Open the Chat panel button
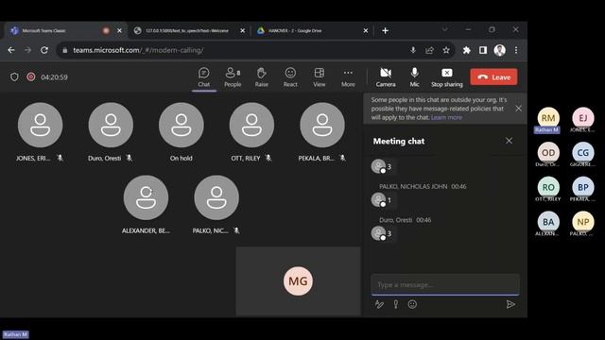This screenshot has height=340, width=605. [x=204, y=77]
